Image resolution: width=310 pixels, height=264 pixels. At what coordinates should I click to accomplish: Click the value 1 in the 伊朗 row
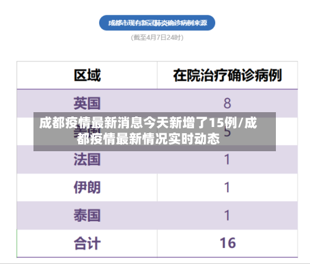coord(228,187)
